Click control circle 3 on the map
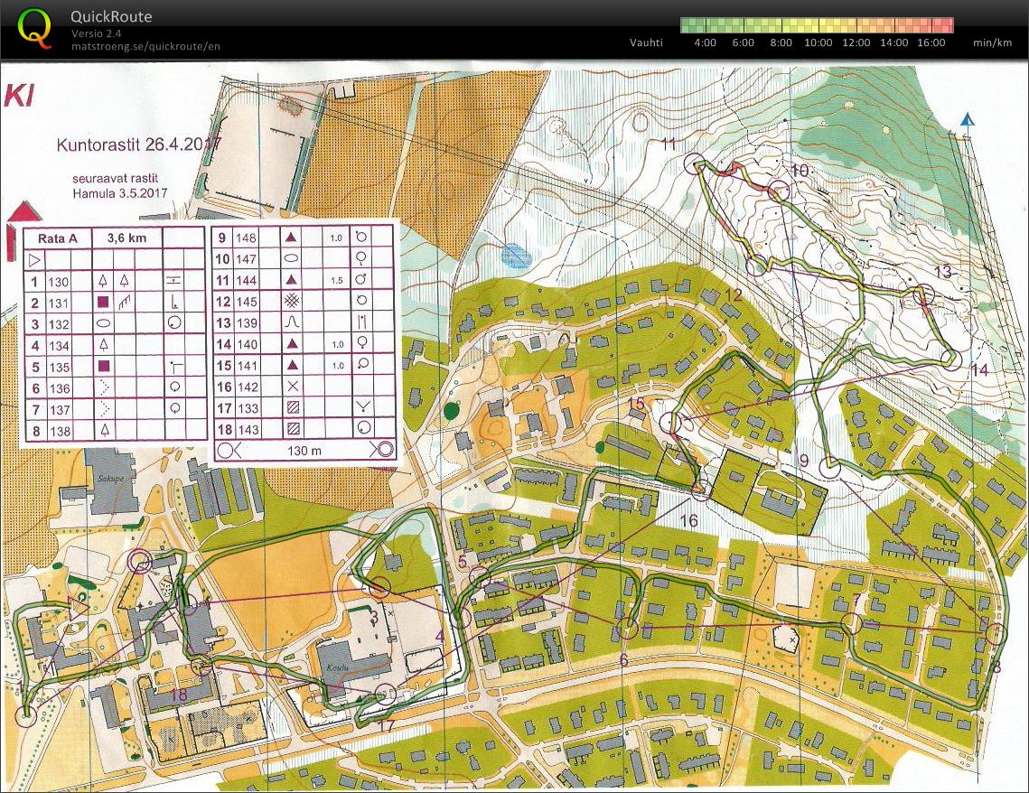The image size is (1029, 793). (380, 589)
